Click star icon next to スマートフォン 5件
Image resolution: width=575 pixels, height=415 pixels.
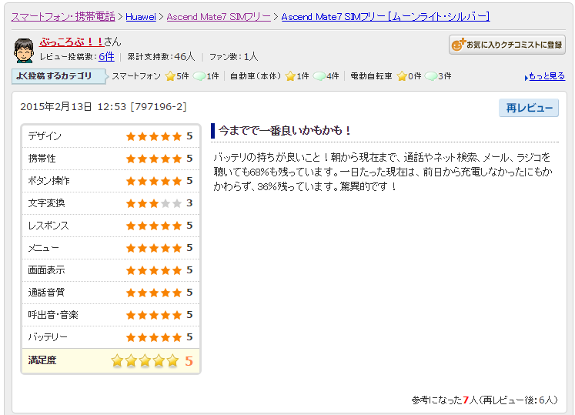point(170,76)
